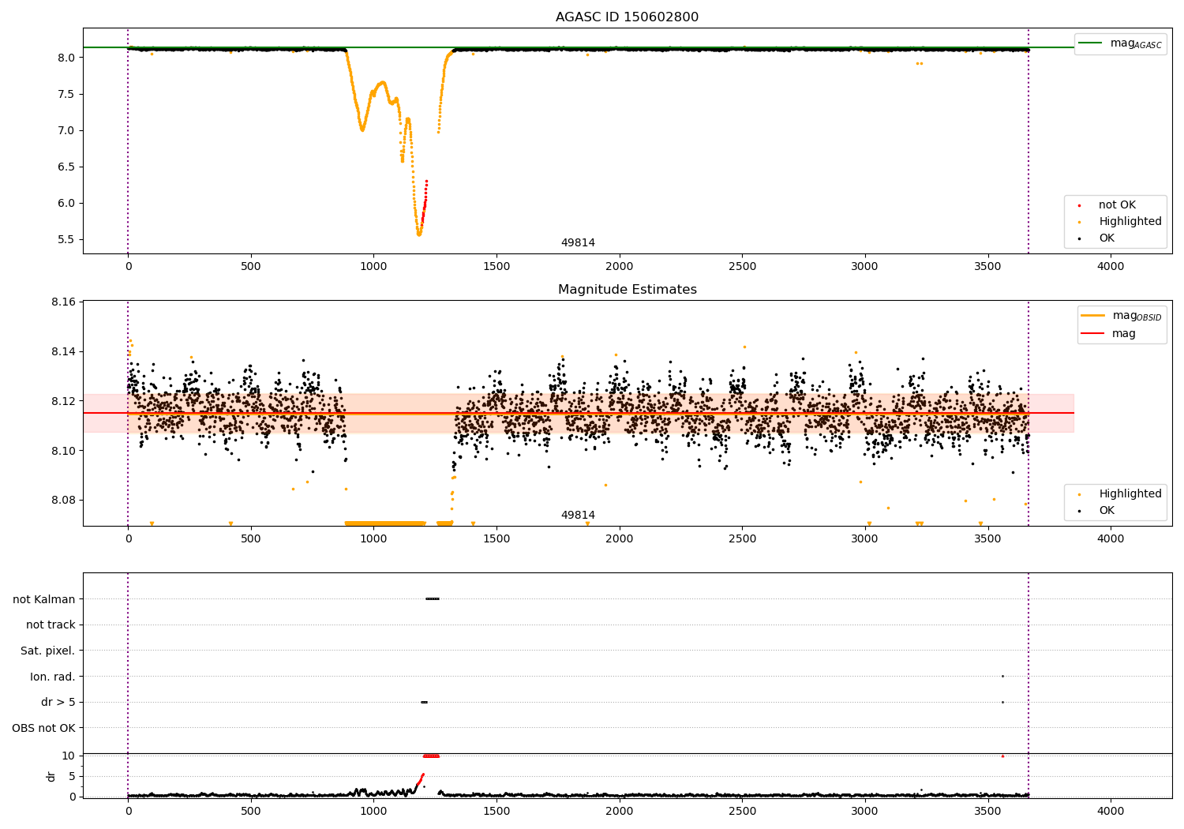Click the black marks in the not Kalman row
The width and height of the screenshot is (1184, 829).
click(x=432, y=598)
